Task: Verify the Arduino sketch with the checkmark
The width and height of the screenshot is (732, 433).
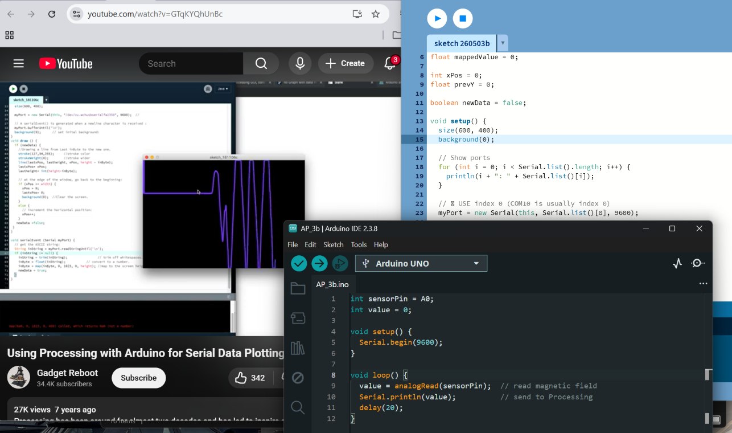Action: pyautogui.click(x=299, y=263)
